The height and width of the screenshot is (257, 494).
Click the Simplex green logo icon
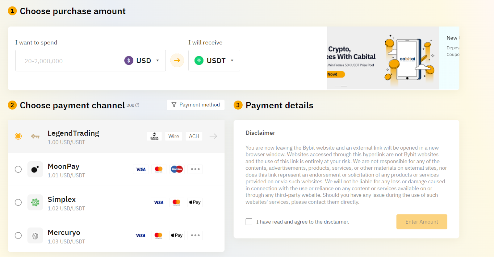pyautogui.click(x=35, y=202)
